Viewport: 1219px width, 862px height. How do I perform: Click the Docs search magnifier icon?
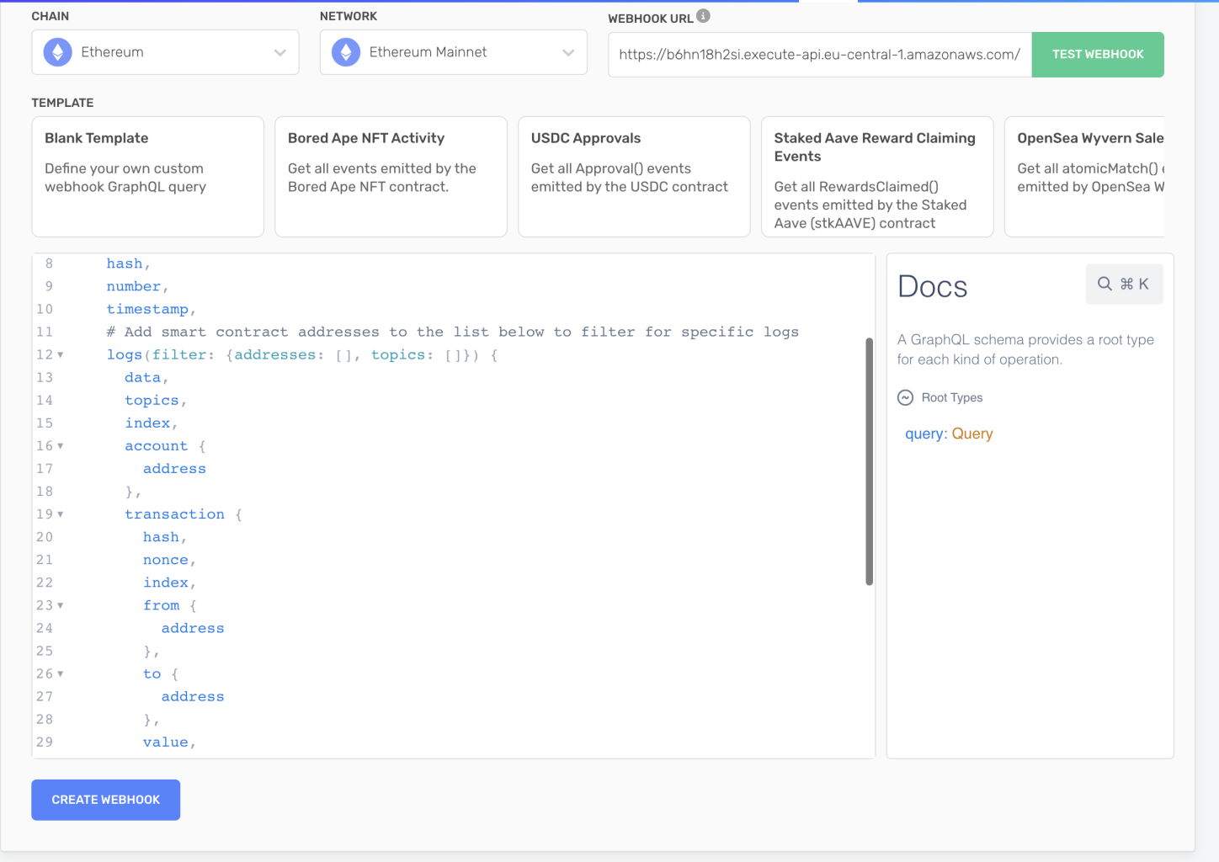pos(1105,285)
